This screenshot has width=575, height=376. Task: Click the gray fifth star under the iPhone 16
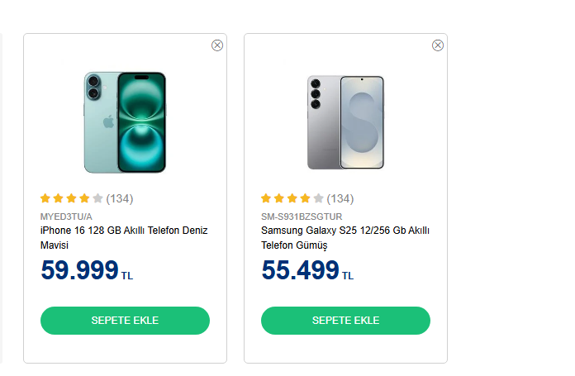click(x=98, y=198)
